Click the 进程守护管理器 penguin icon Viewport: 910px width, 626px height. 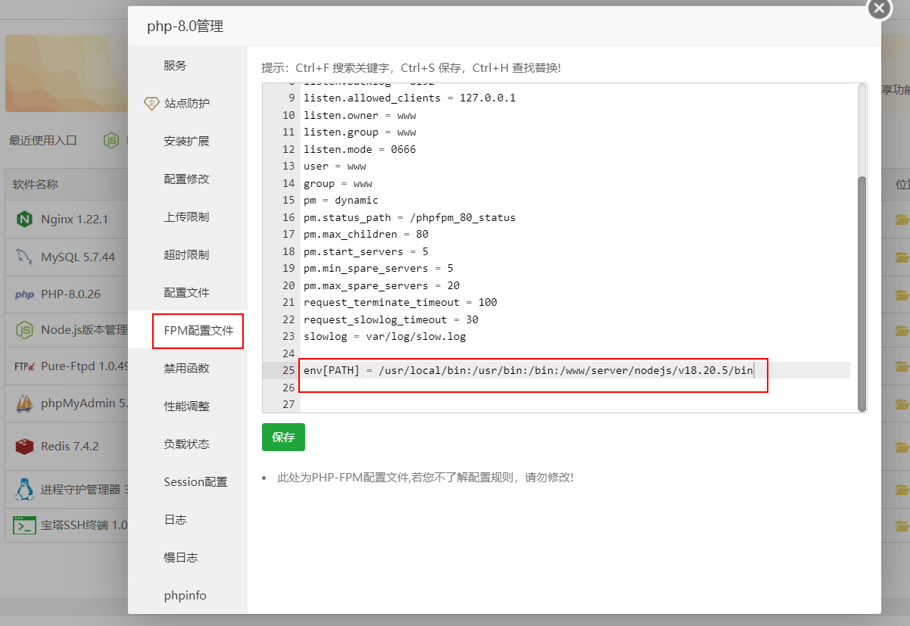click(x=24, y=489)
